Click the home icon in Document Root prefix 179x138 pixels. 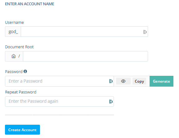(x=14, y=56)
